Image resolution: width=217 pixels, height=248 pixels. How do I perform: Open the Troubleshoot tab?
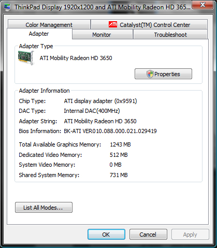170,34
